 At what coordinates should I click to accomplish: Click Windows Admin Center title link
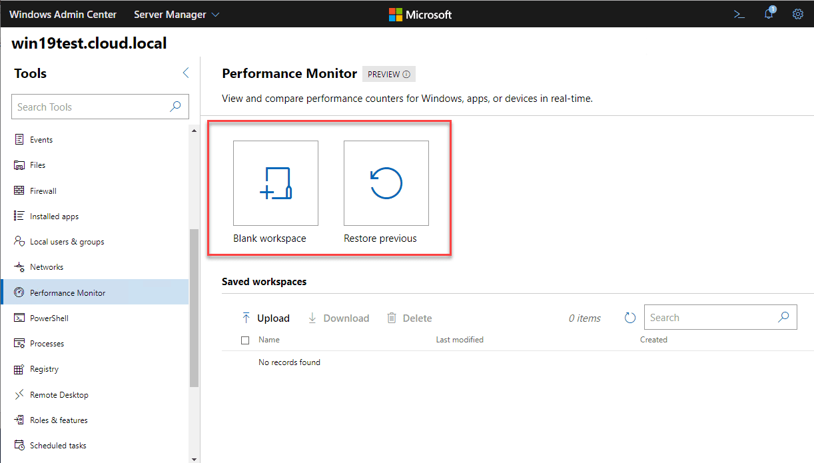[63, 14]
